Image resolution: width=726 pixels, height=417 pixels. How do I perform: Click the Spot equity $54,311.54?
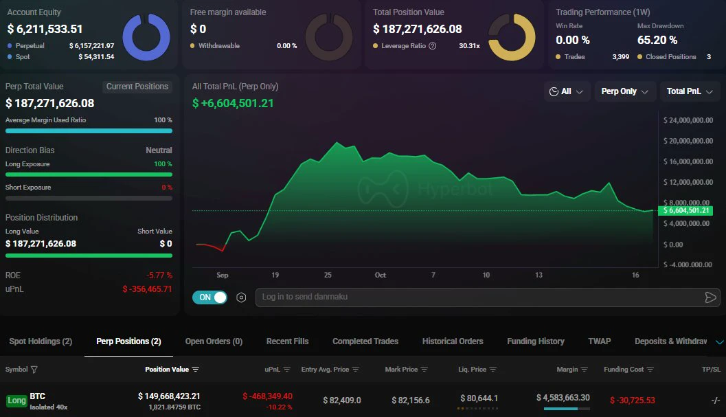coord(96,57)
